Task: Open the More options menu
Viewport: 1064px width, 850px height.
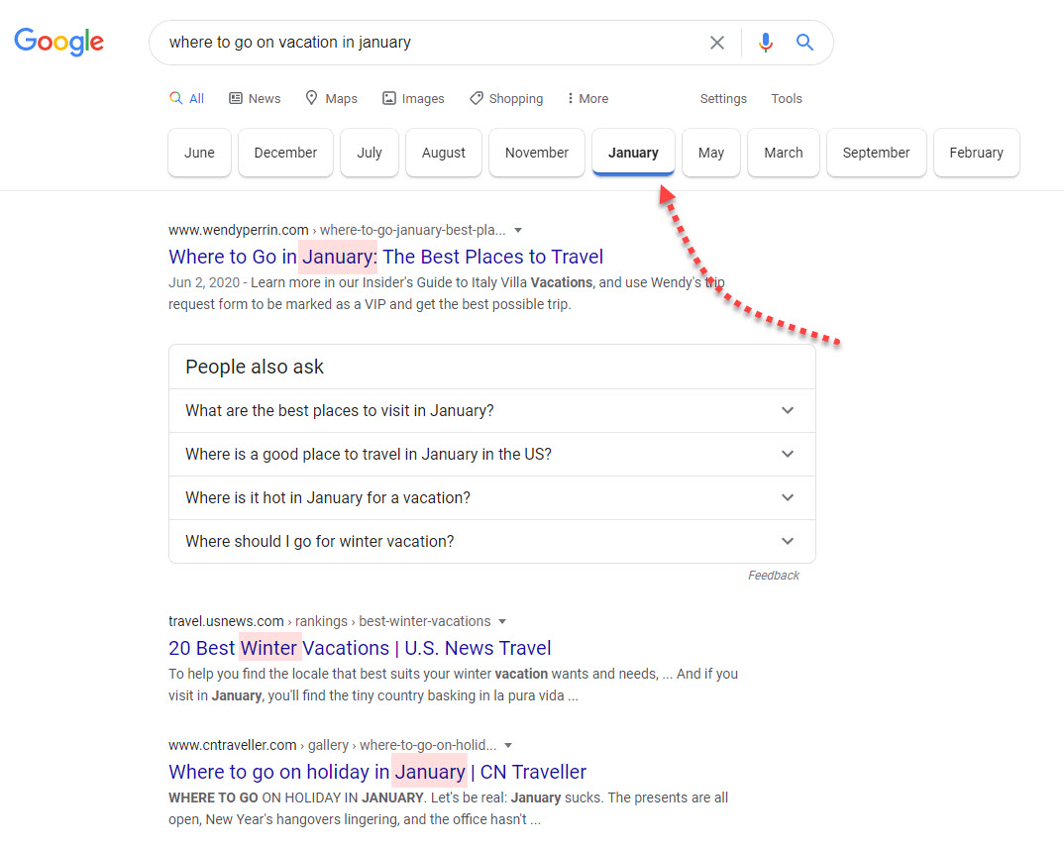Action: point(587,99)
